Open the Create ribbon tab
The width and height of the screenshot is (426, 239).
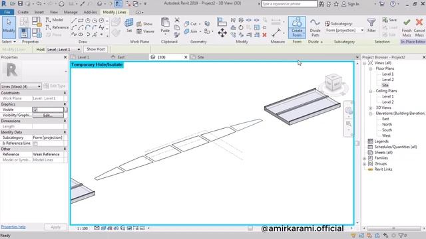click(23, 12)
